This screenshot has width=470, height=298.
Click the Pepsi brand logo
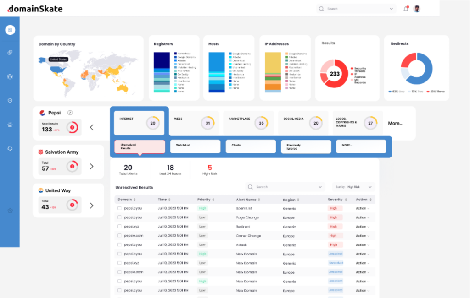42,113
